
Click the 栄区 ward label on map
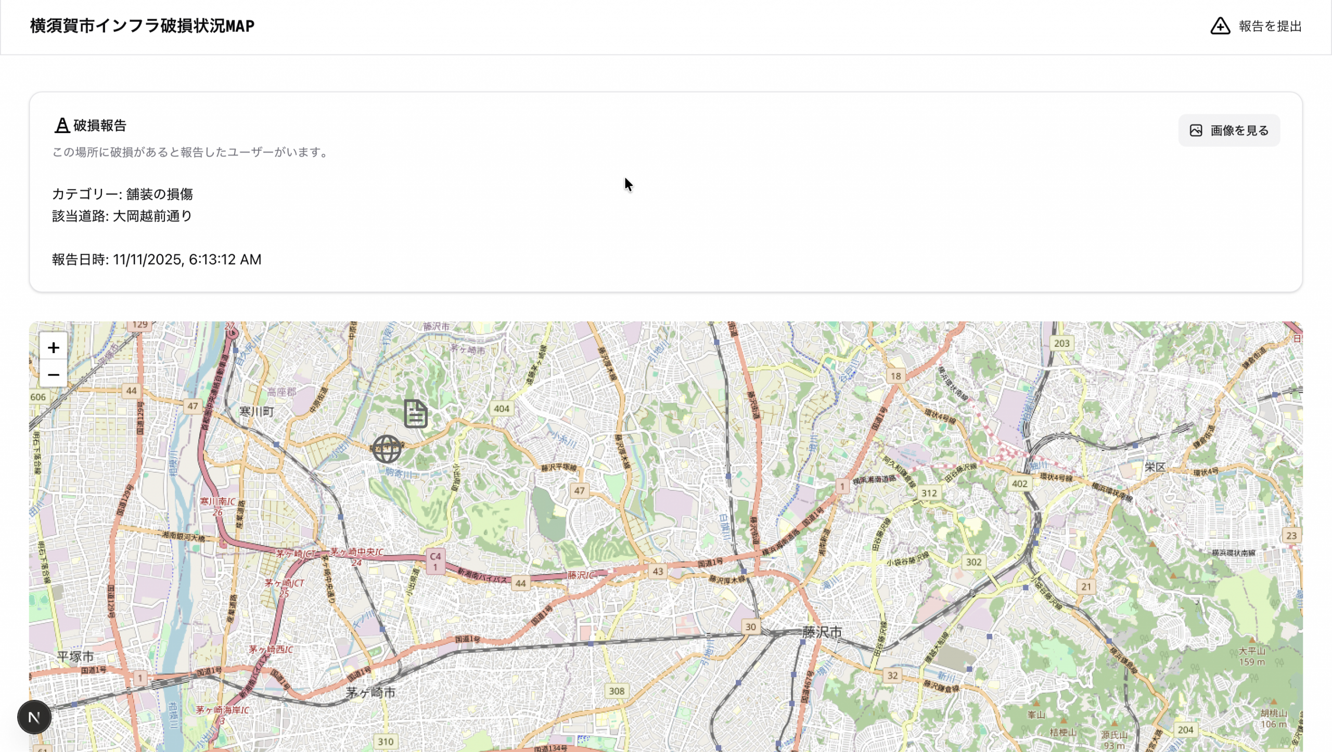click(1155, 467)
